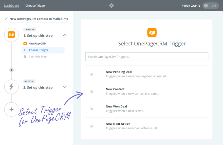
Task: Click the '1. Set up this step' heading
Action: coord(38,35)
